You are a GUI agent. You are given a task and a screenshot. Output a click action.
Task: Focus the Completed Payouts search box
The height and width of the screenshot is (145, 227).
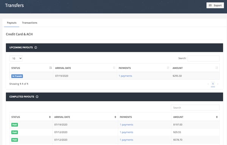point(195,108)
